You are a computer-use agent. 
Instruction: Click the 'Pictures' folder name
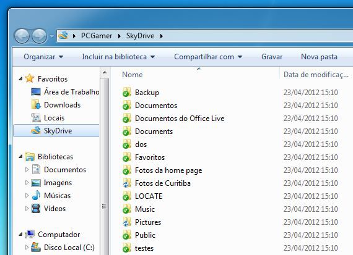148,222
